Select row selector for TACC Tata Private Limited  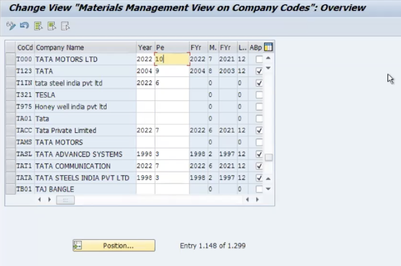click(x=10, y=131)
